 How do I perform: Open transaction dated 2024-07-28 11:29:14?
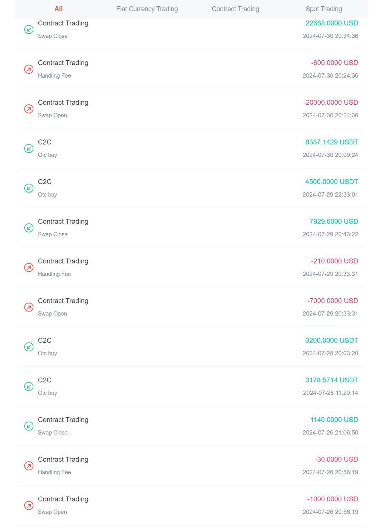tap(330, 393)
